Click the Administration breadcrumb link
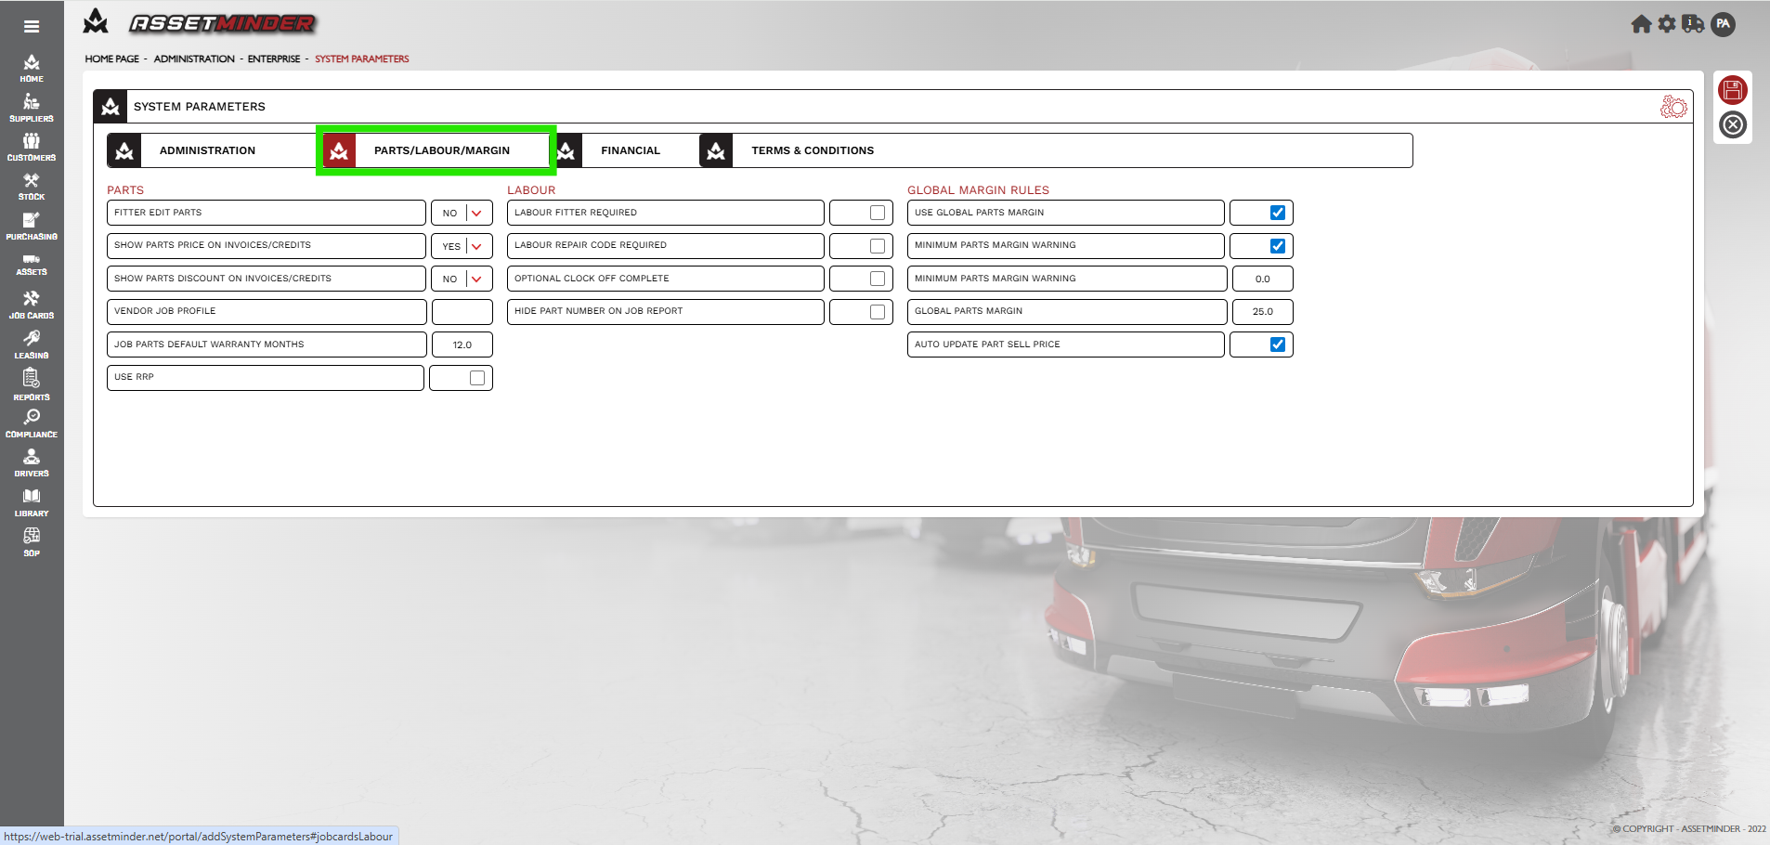Image resolution: width=1770 pixels, height=845 pixels. [x=194, y=58]
